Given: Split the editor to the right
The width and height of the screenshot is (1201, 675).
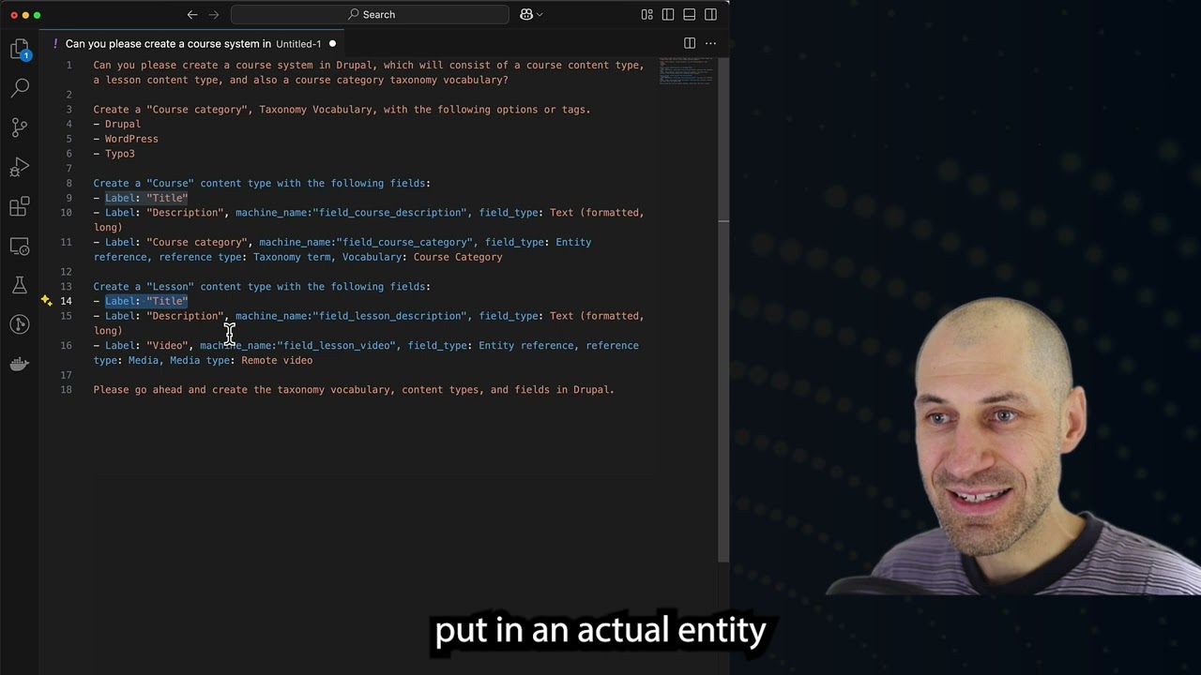Looking at the screenshot, I should [690, 43].
